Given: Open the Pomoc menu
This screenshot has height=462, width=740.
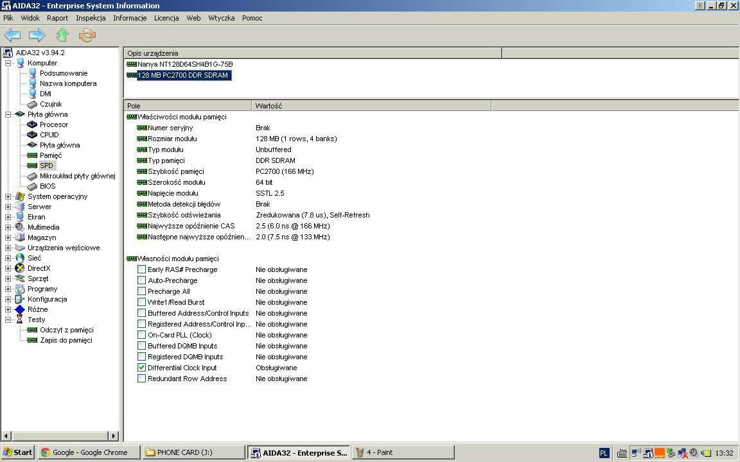Looking at the screenshot, I should coord(252,18).
